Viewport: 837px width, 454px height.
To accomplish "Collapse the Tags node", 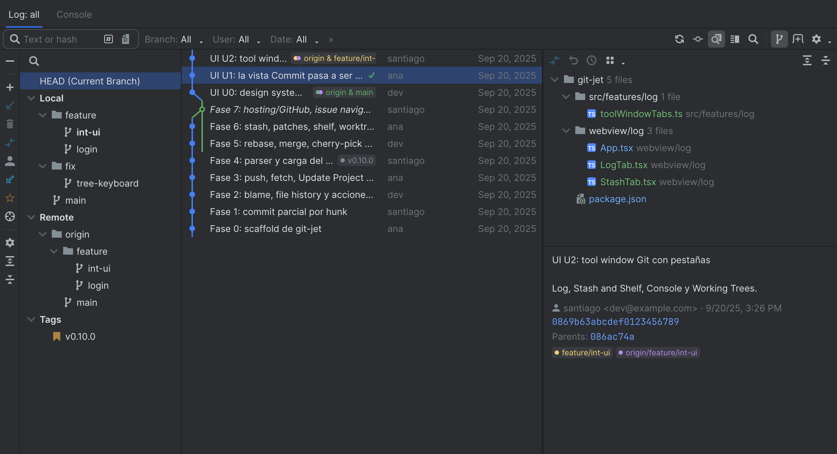I will (x=31, y=319).
